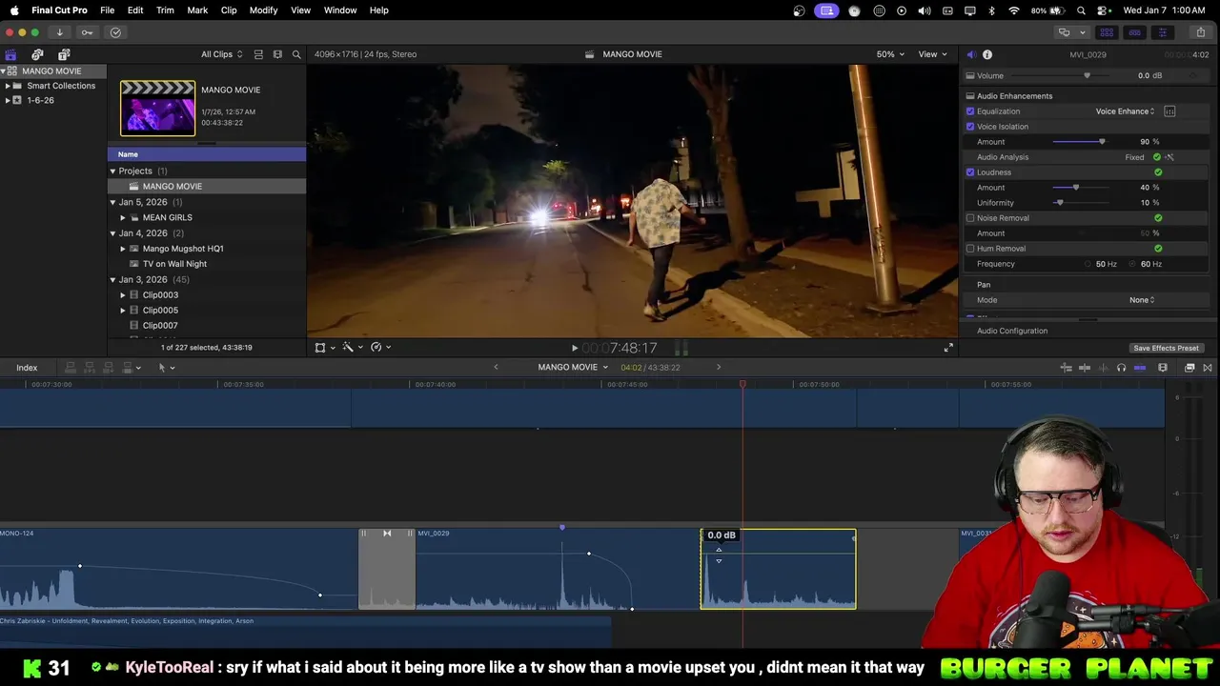1220x686 pixels.
Task: Select the 50 Hz frequency radio button
Action: point(1088,264)
